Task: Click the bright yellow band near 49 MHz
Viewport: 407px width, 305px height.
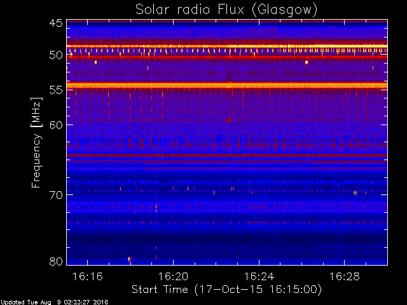Action: [227, 46]
